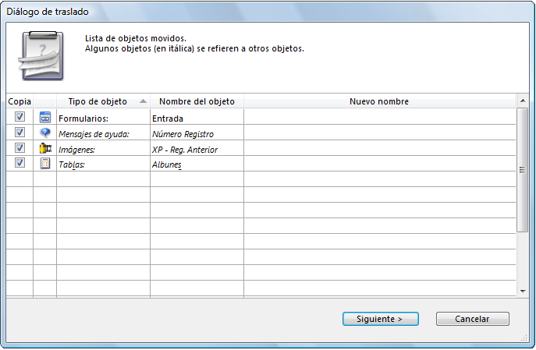Click the Tablas table icon

click(44, 164)
